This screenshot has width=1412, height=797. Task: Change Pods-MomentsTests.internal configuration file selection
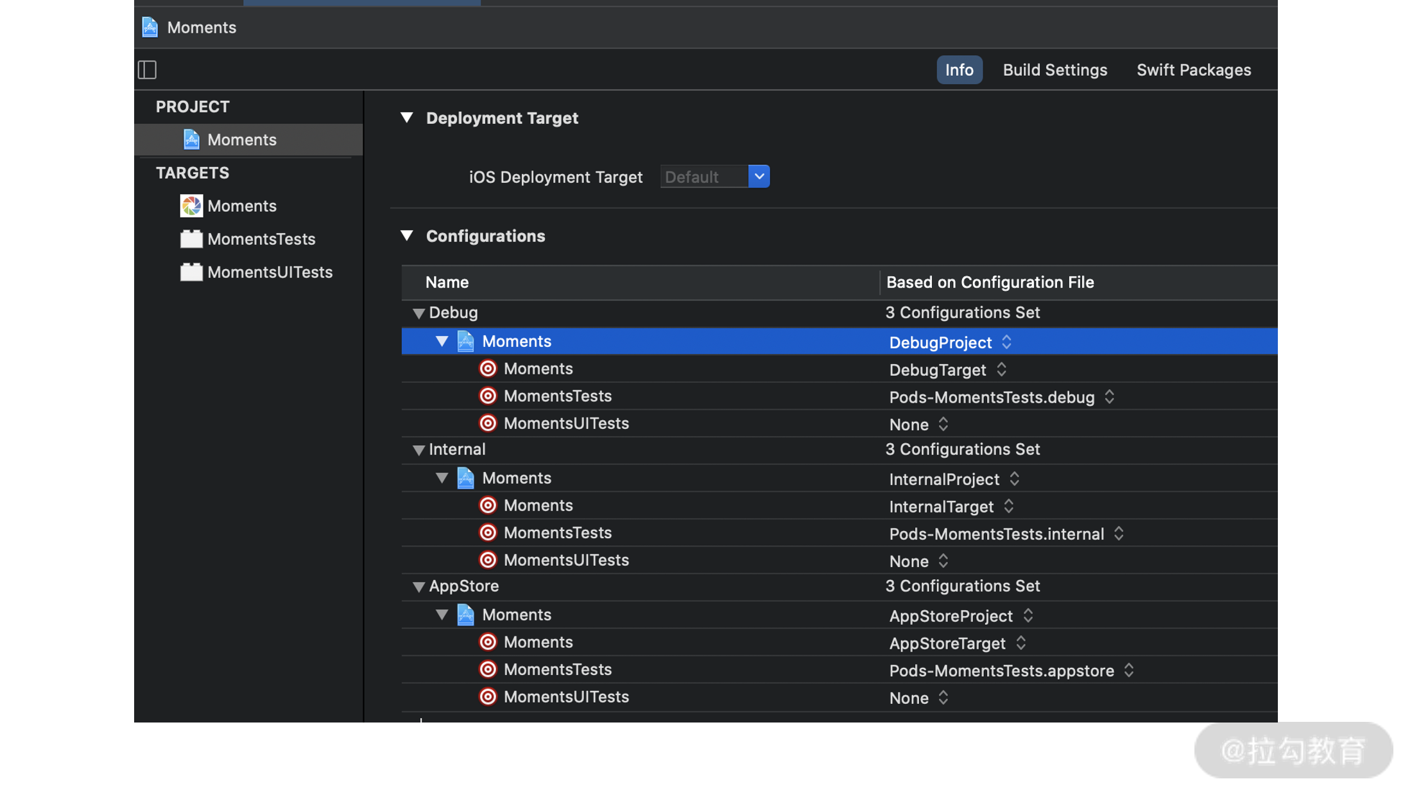coord(1118,534)
